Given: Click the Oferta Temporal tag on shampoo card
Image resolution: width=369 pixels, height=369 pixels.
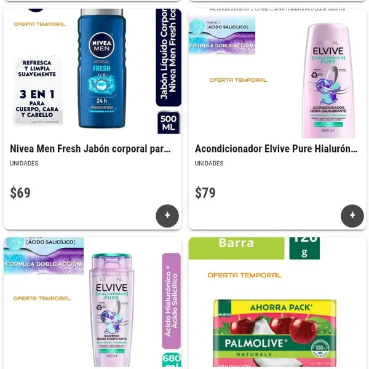Looking at the screenshot, I should click(42, 298).
